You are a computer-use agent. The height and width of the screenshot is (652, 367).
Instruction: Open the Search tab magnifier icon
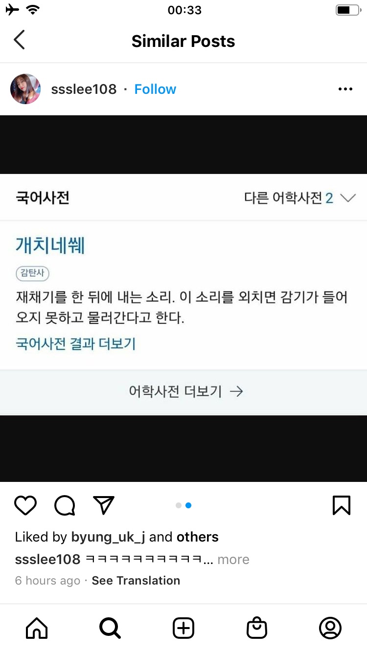(110, 628)
